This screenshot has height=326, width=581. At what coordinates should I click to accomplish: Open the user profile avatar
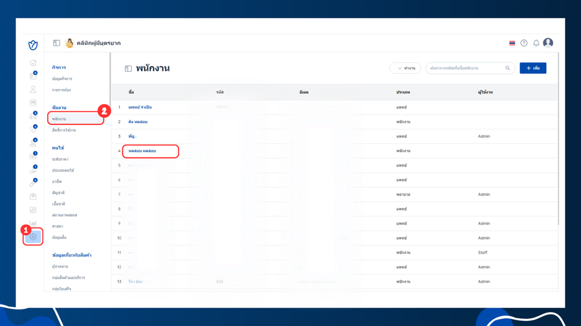[548, 43]
